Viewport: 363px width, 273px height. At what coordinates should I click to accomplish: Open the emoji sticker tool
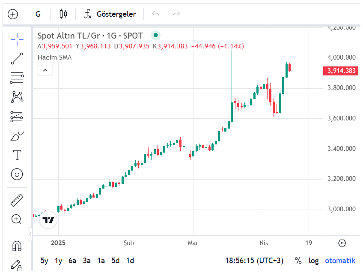click(17, 174)
